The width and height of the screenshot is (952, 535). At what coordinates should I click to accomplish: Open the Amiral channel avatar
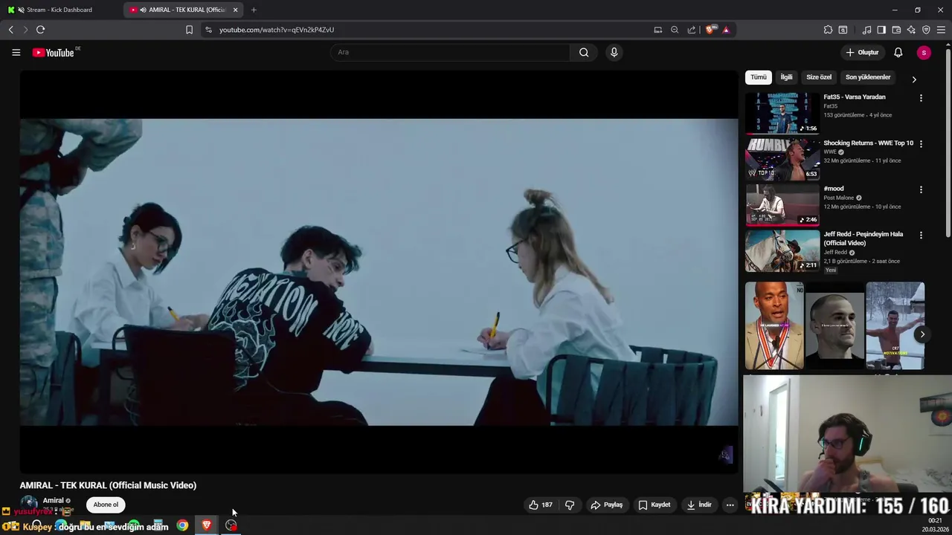[x=29, y=504]
